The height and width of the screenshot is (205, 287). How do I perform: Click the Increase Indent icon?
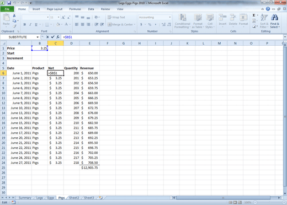tap(102, 24)
